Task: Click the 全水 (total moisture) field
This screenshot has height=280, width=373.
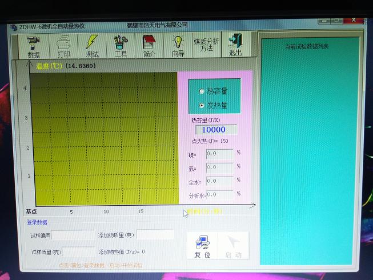Action: (x=219, y=181)
